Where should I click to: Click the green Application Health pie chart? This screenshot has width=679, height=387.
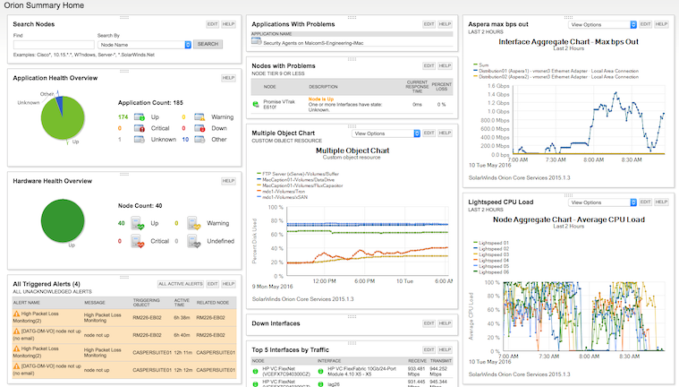tap(63, 117)
